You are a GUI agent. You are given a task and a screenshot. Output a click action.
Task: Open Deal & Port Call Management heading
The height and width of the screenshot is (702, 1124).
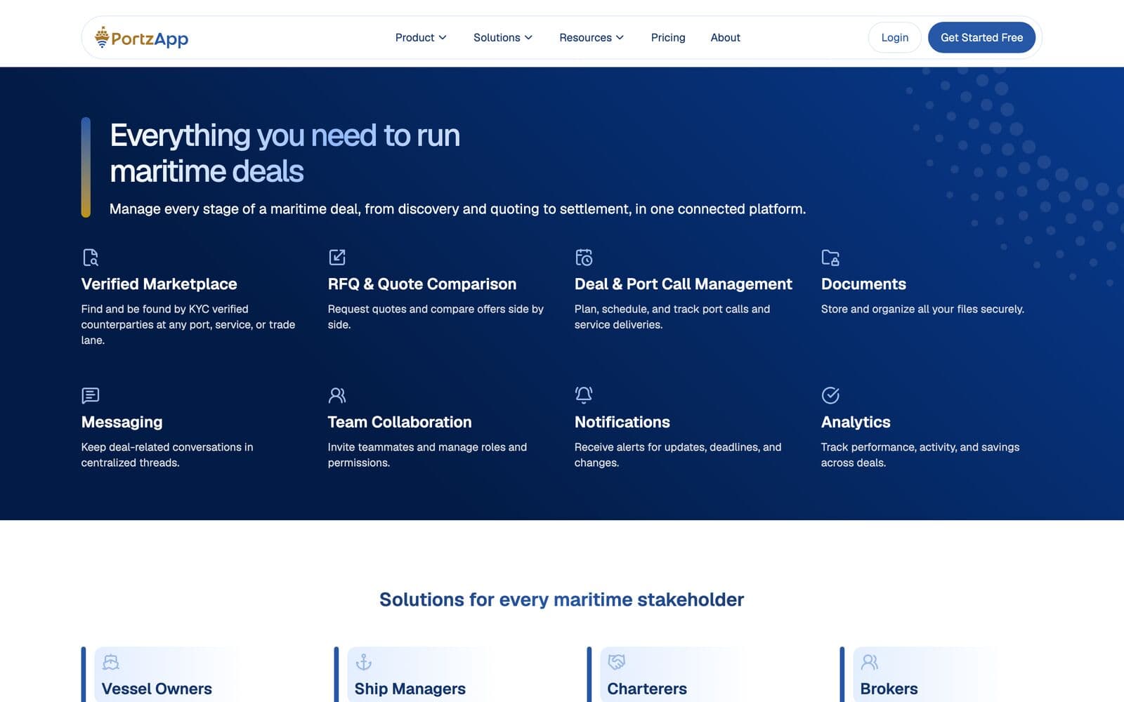point(684,284)
